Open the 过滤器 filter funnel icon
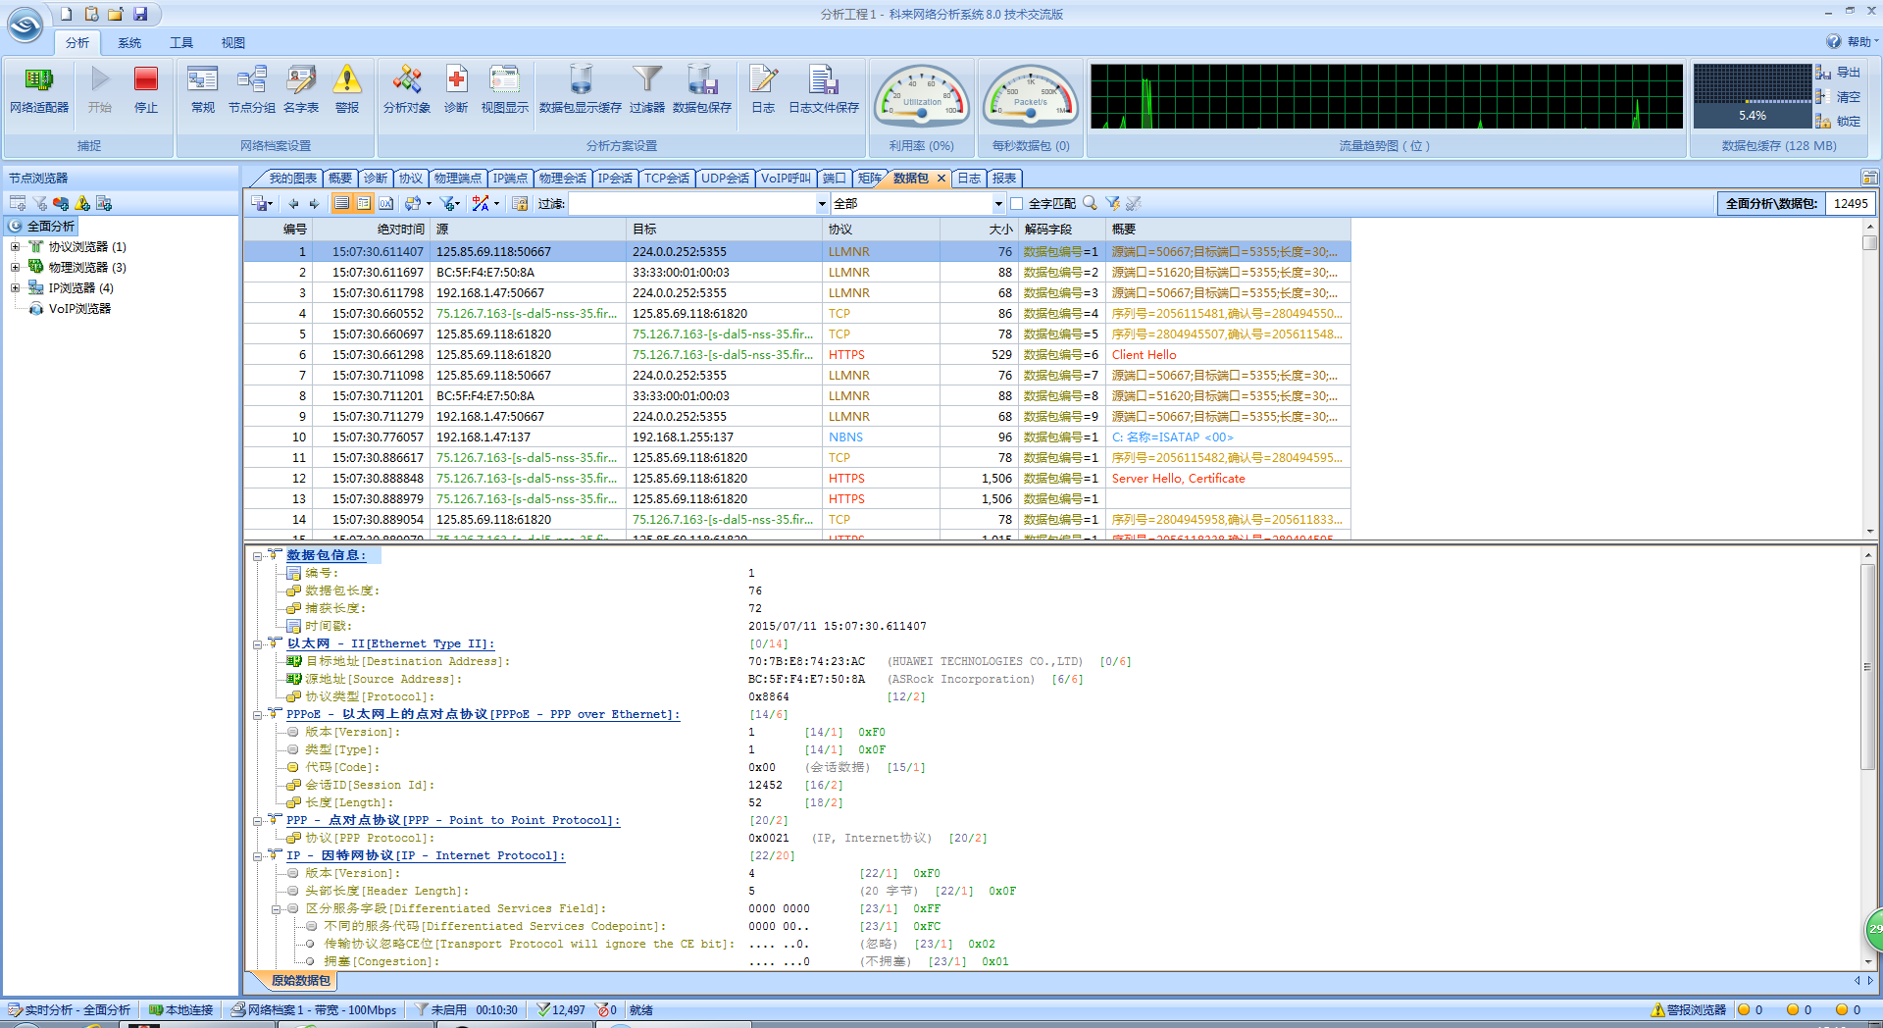 646,79
